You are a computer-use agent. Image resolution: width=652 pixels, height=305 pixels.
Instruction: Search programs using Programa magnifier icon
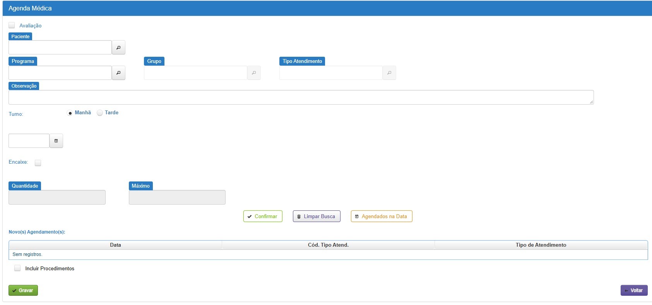point(118,73)
